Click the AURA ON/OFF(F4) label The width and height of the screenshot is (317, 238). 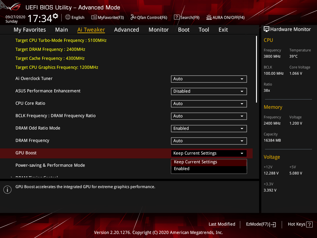[228, 18]
